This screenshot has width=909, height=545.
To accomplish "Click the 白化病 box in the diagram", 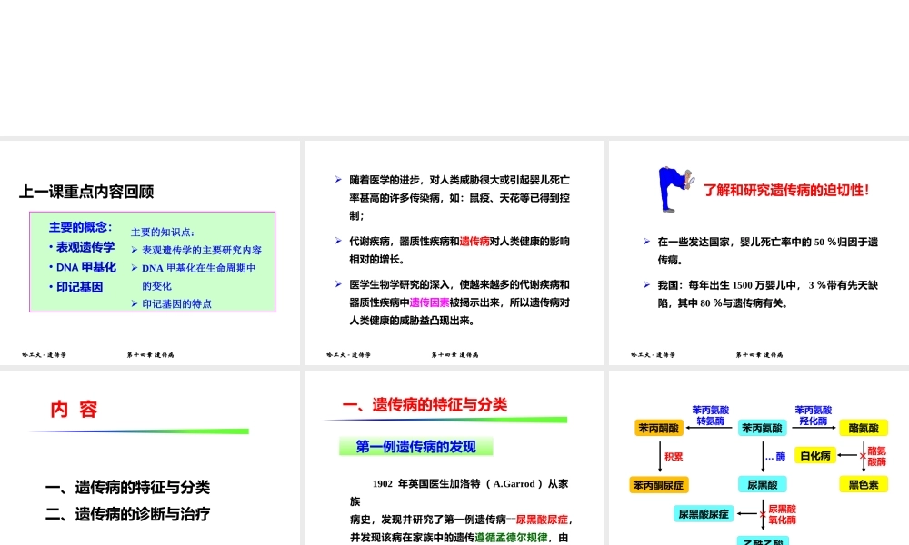I will pyautogui.click(x=814, y=455).
